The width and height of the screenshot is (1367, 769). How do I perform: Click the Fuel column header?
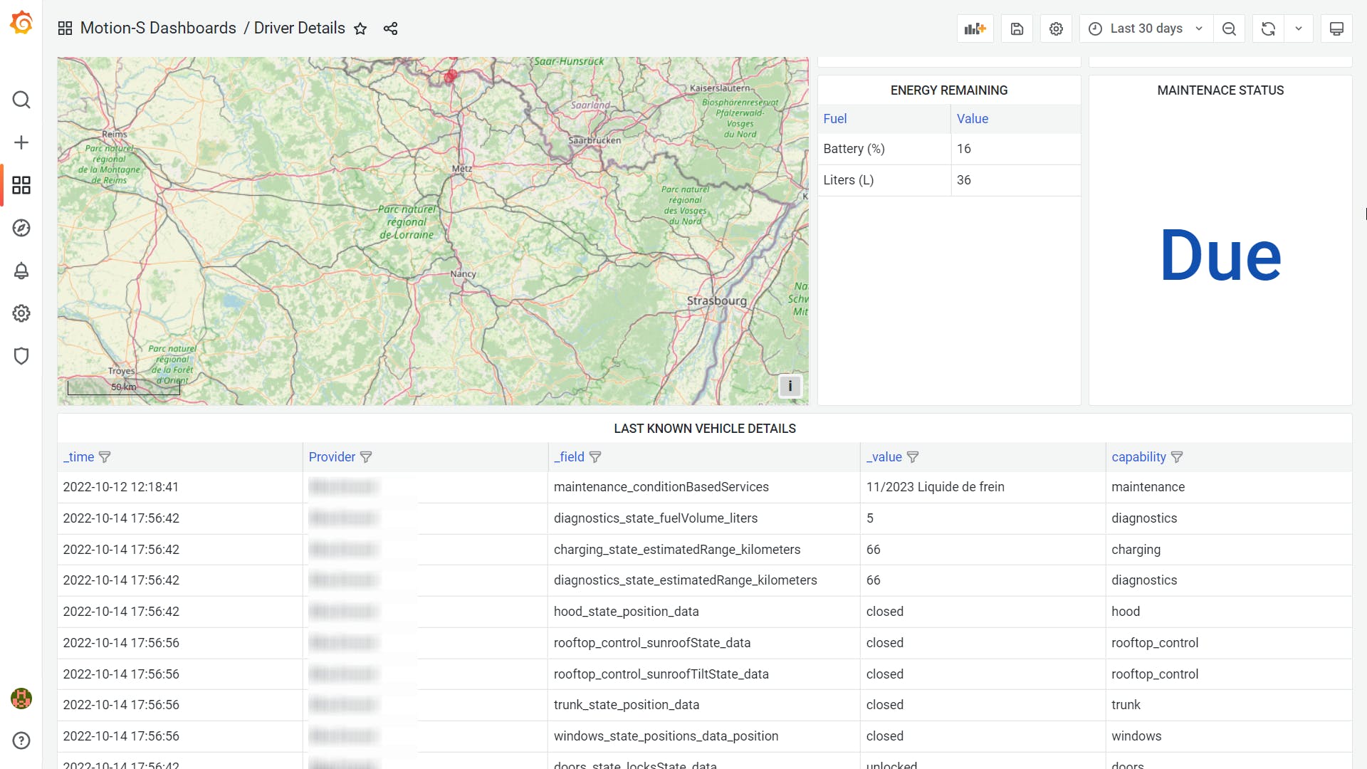834,119
